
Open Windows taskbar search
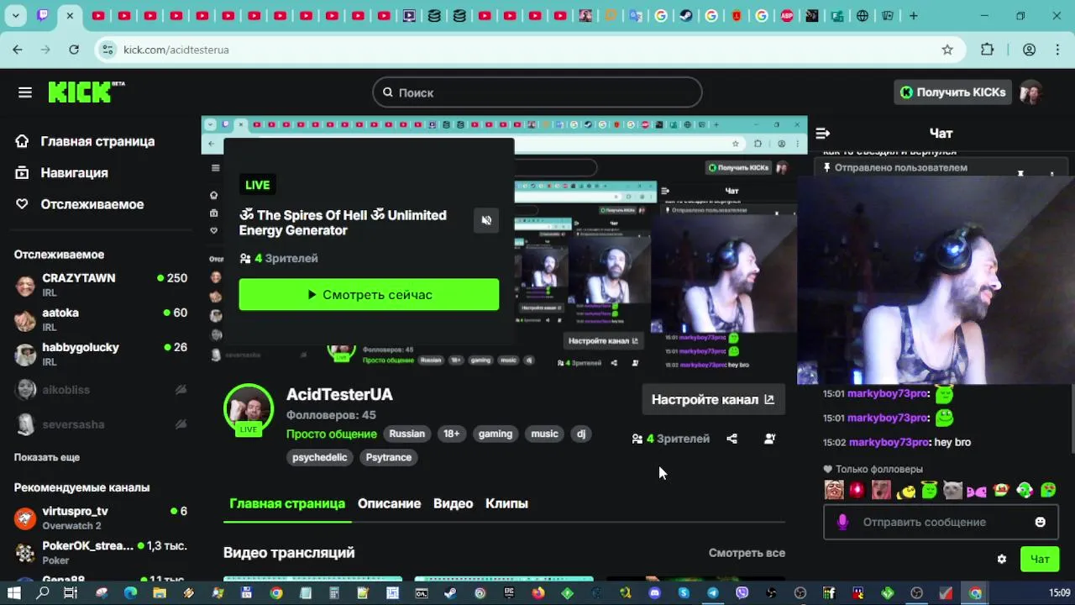(x=43, y=592)
